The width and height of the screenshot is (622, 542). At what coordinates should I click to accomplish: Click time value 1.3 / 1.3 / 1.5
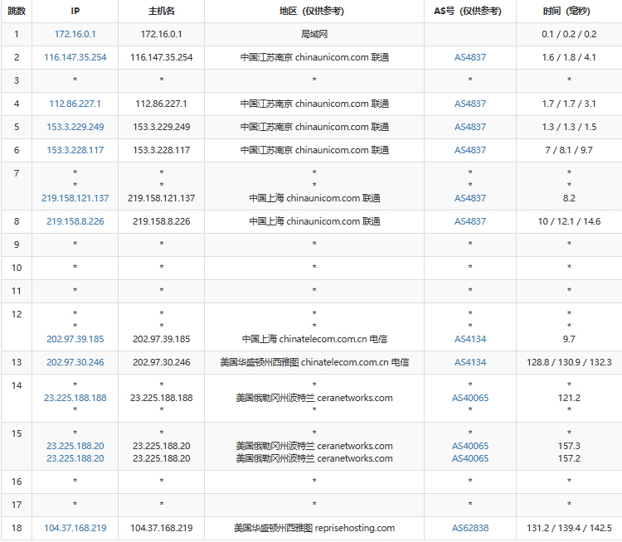[569, 127]
